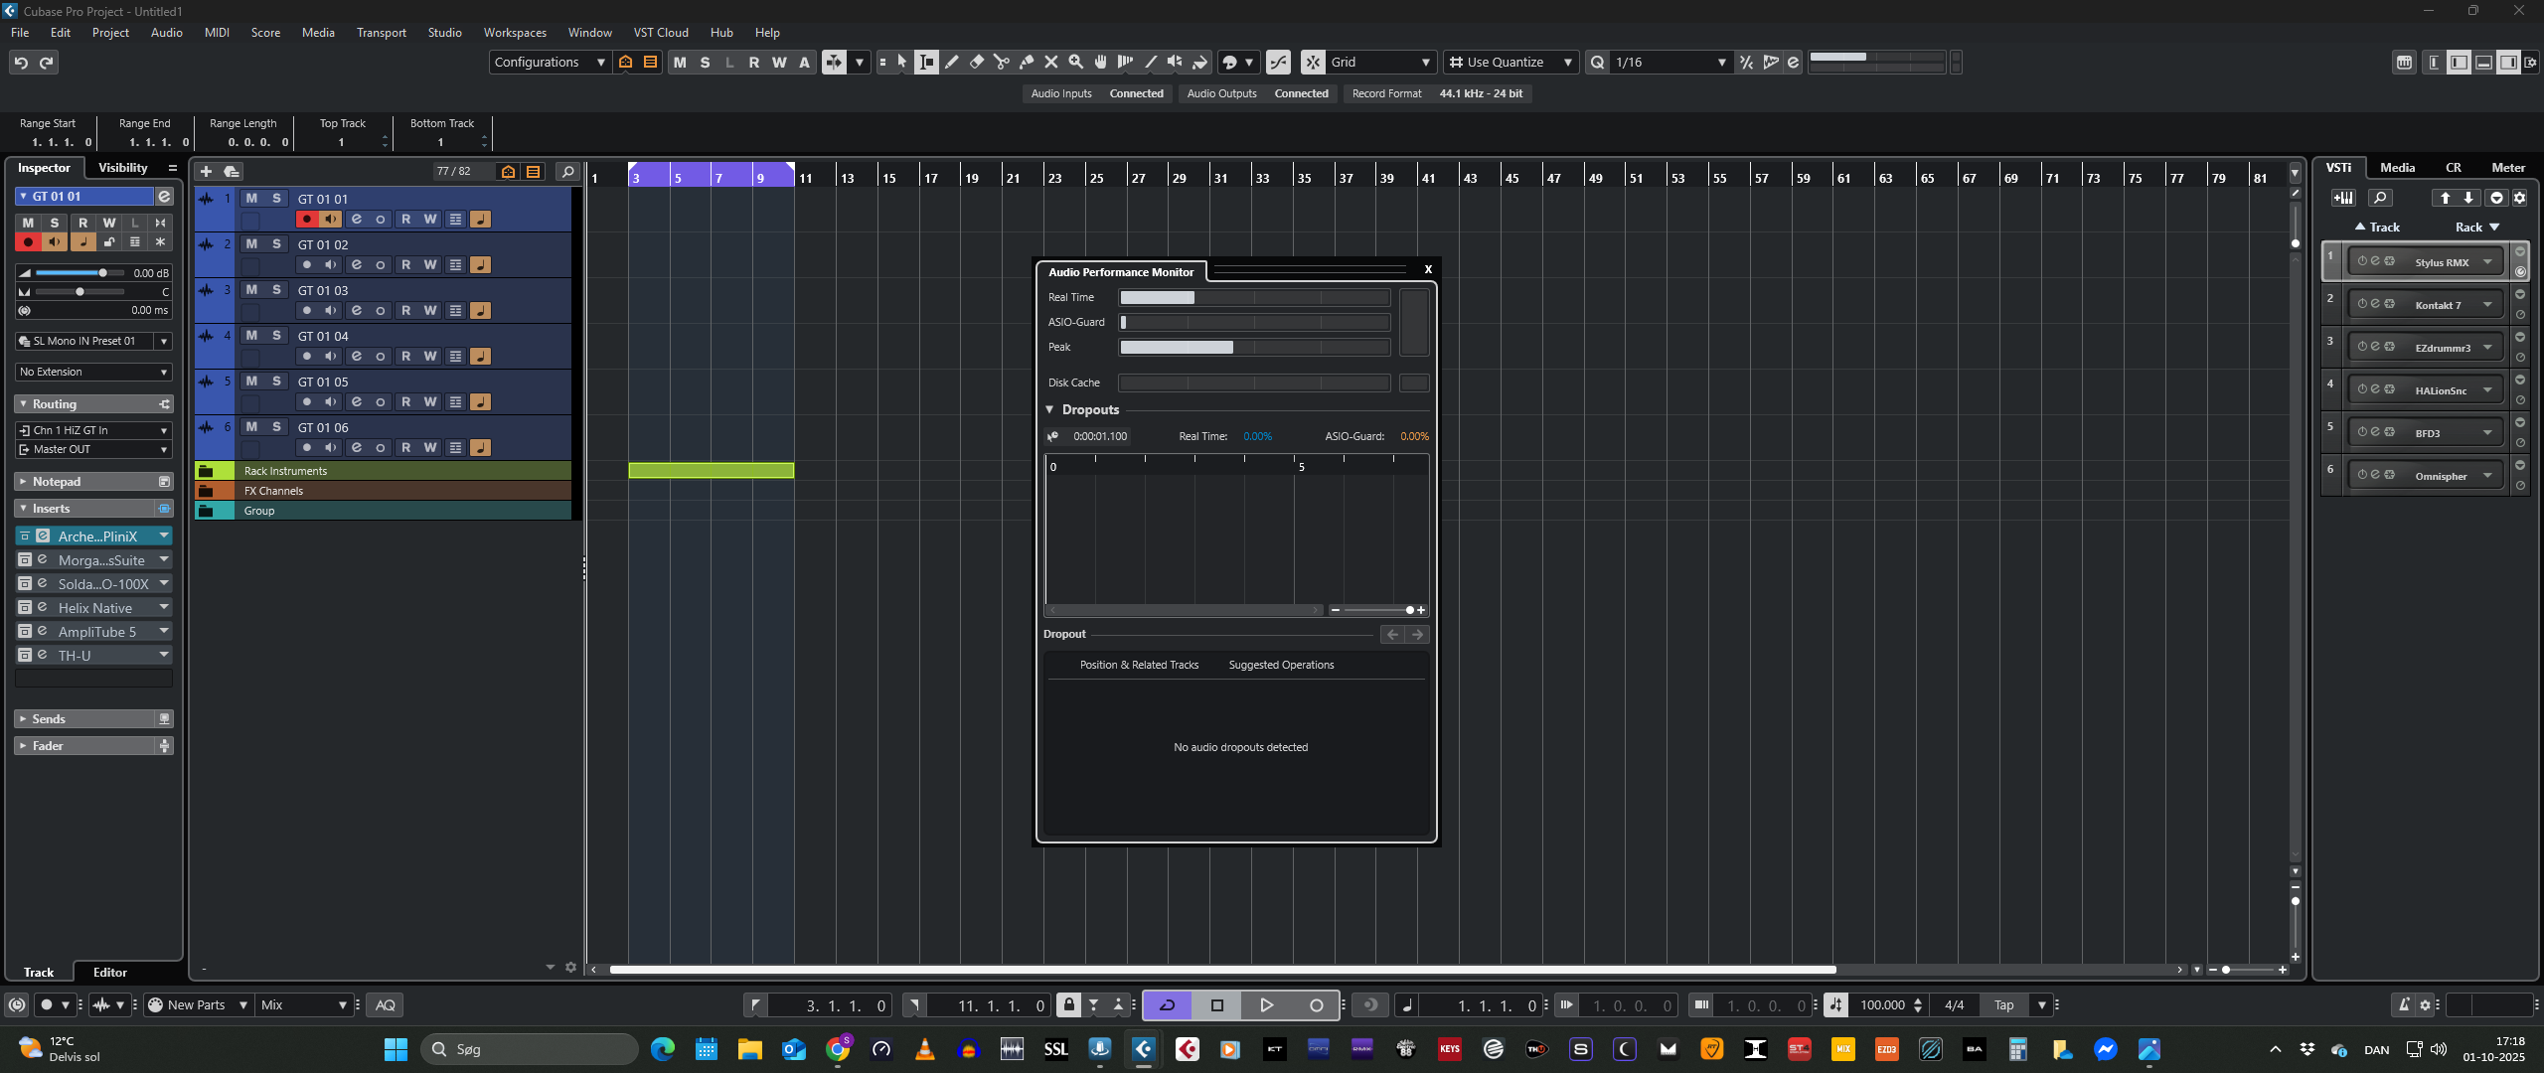Open Find Instrument search in VSTi rack
This screenshot has width=2544, height=1073.
pos(2379,198)
